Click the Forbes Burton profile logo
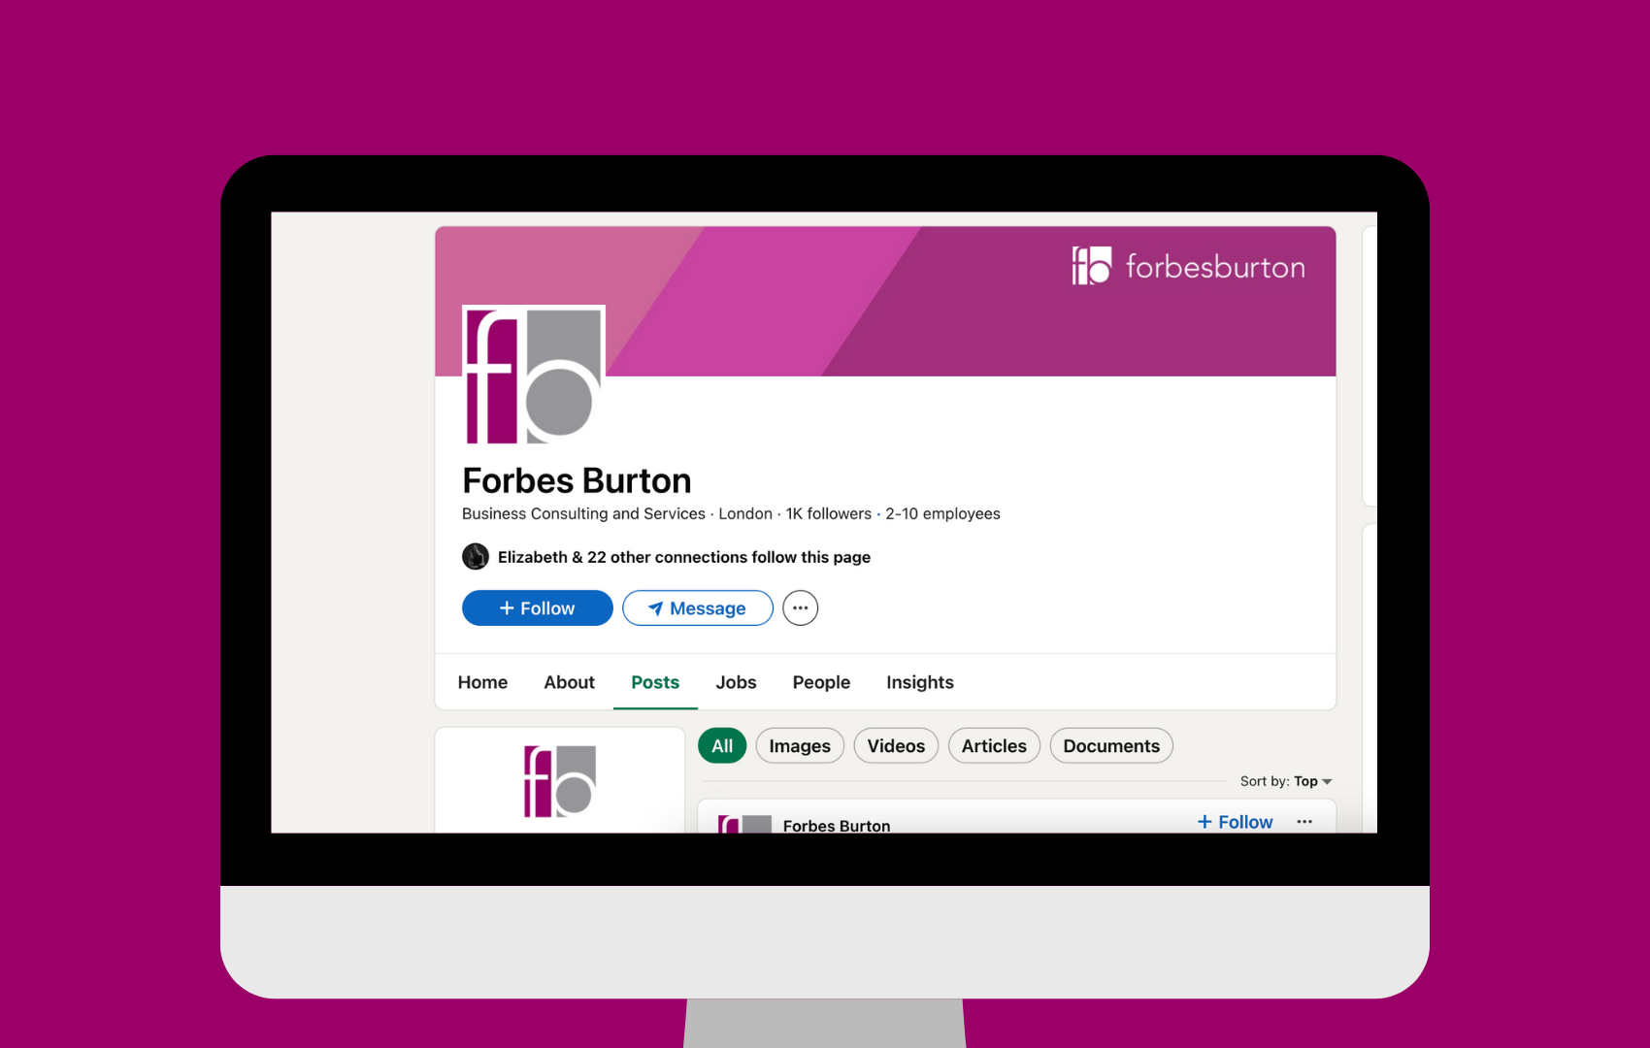Image resolution: width=1650 pixels, height=1048 pixels. point(534,376)
